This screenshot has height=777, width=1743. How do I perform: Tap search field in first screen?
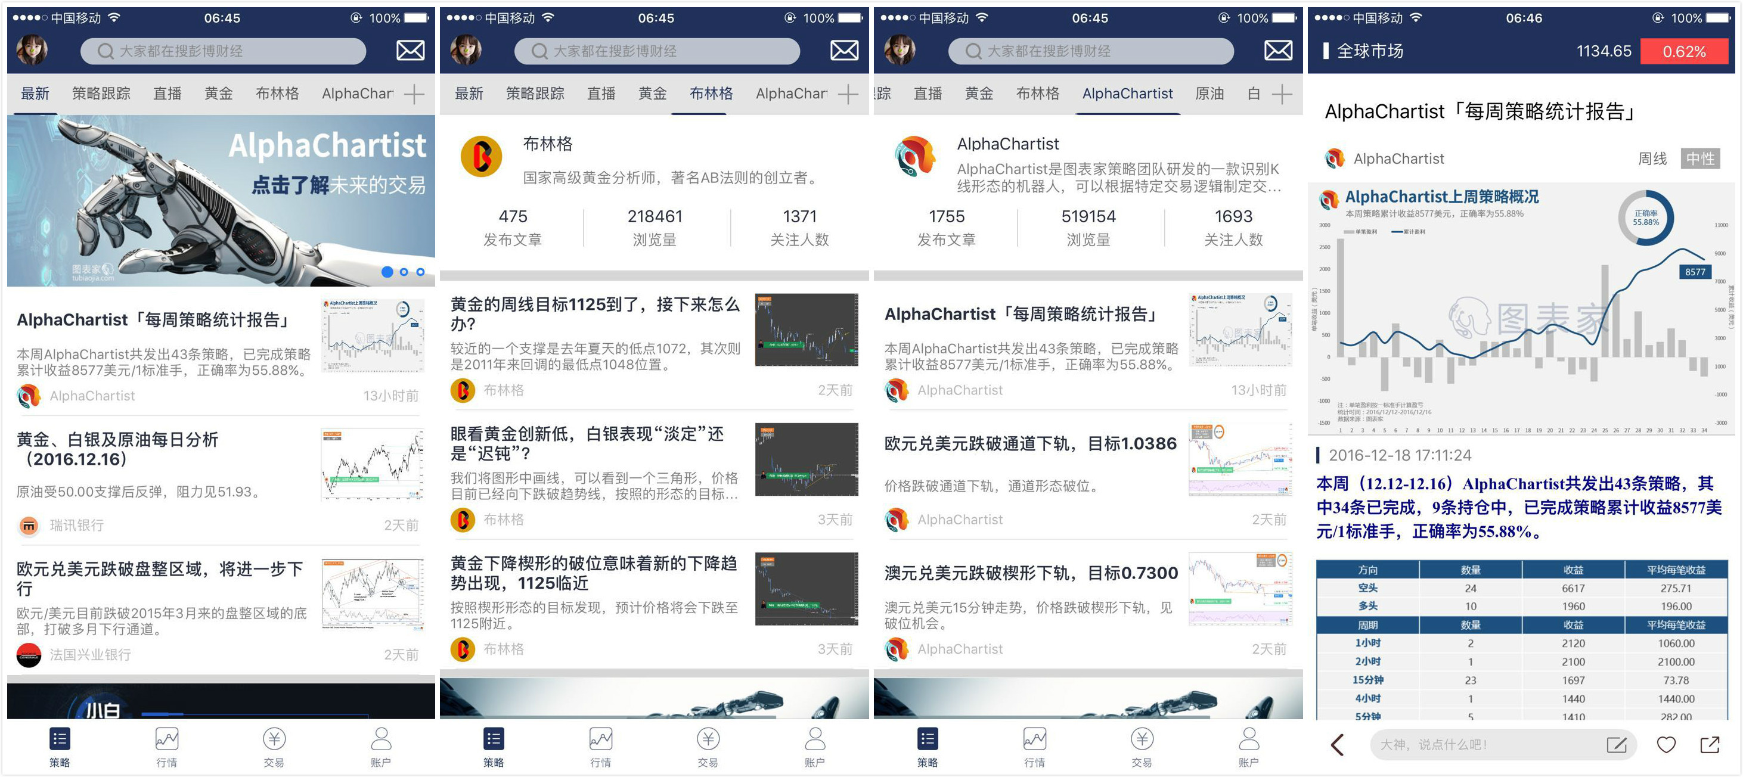pyautogui.click(x=222, y=51)
